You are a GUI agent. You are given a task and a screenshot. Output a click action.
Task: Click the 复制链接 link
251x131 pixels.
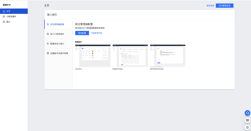(210, 6)
